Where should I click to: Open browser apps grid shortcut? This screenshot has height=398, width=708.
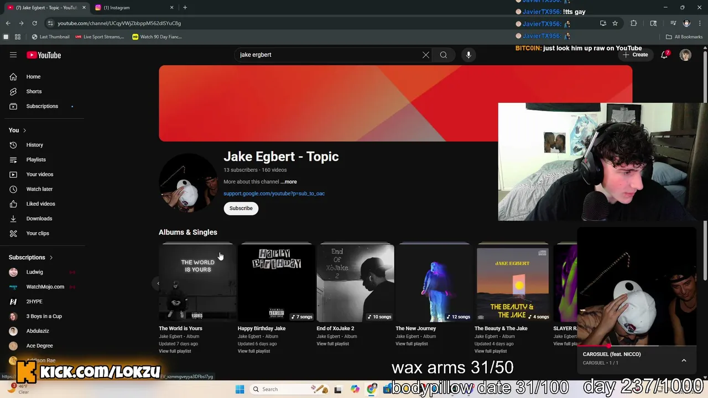pos(18,37)
